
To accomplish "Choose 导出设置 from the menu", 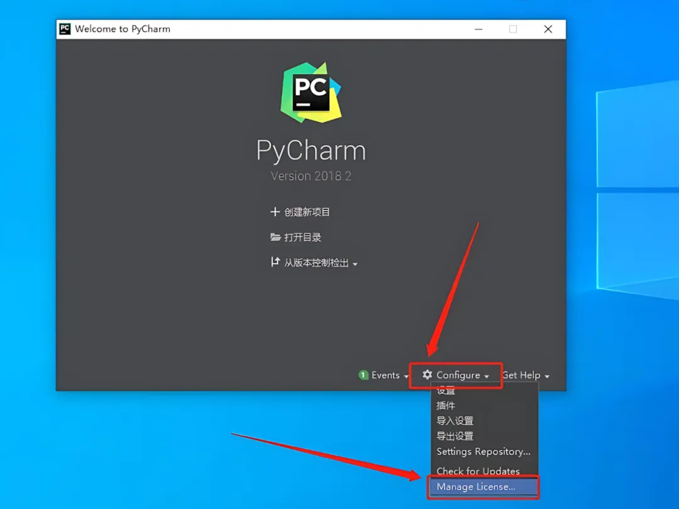I will coord(484,436).
